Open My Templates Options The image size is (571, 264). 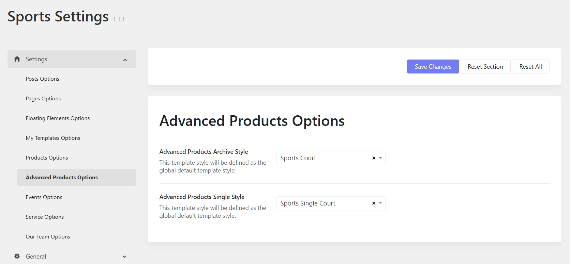point(53,138)
